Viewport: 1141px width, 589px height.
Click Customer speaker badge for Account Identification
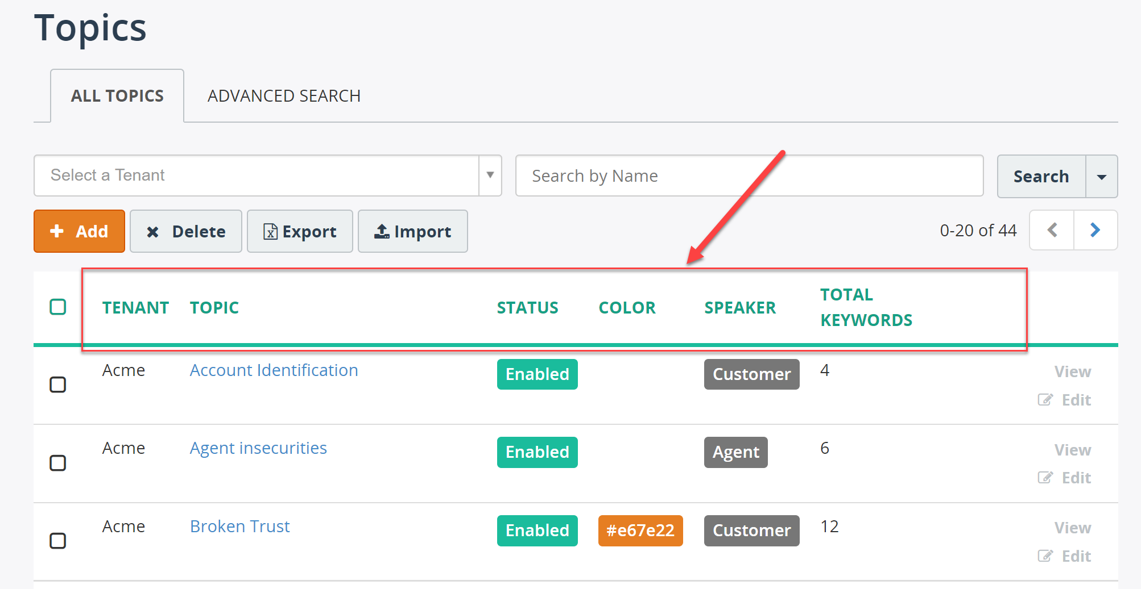coord(752,374)
